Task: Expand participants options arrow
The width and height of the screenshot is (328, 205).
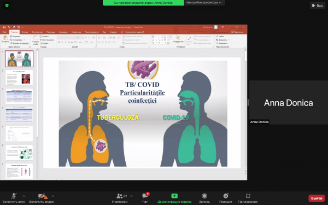Action: [131, 196]
